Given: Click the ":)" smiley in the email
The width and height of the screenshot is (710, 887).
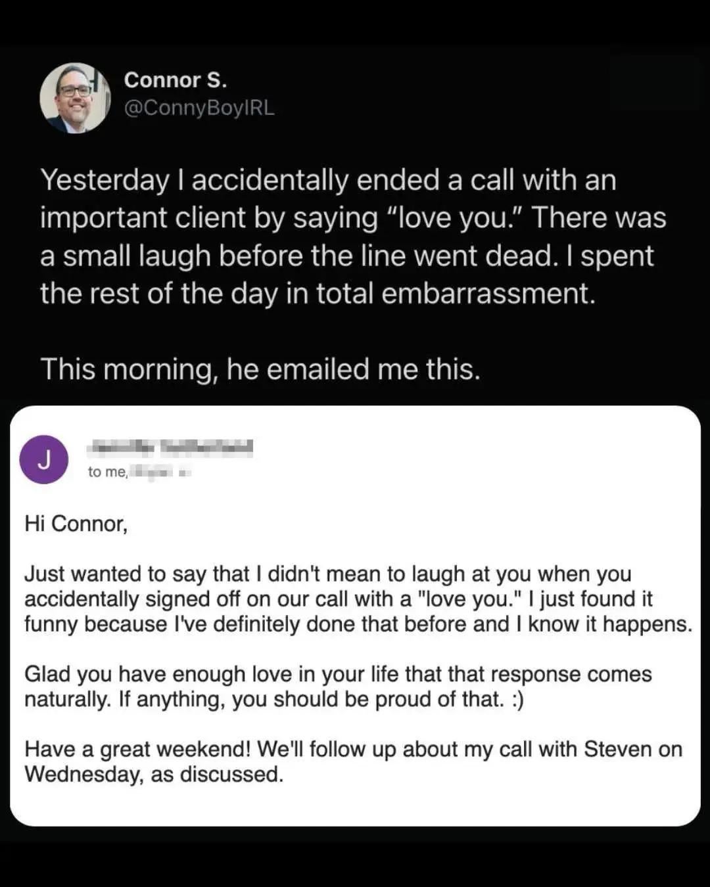Looking at the screenshot, I should (x=516, y=699).
